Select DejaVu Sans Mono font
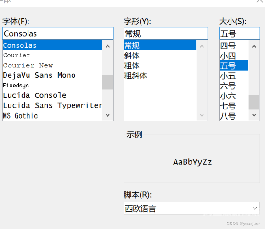The width and height of the screenshot is (265, 229). (x=52, y=75)
